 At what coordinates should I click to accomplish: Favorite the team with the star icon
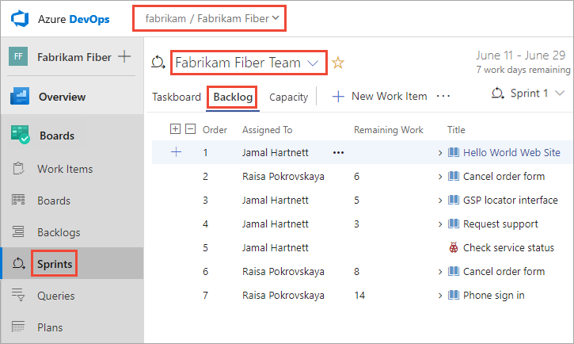(x=338, y=63)
